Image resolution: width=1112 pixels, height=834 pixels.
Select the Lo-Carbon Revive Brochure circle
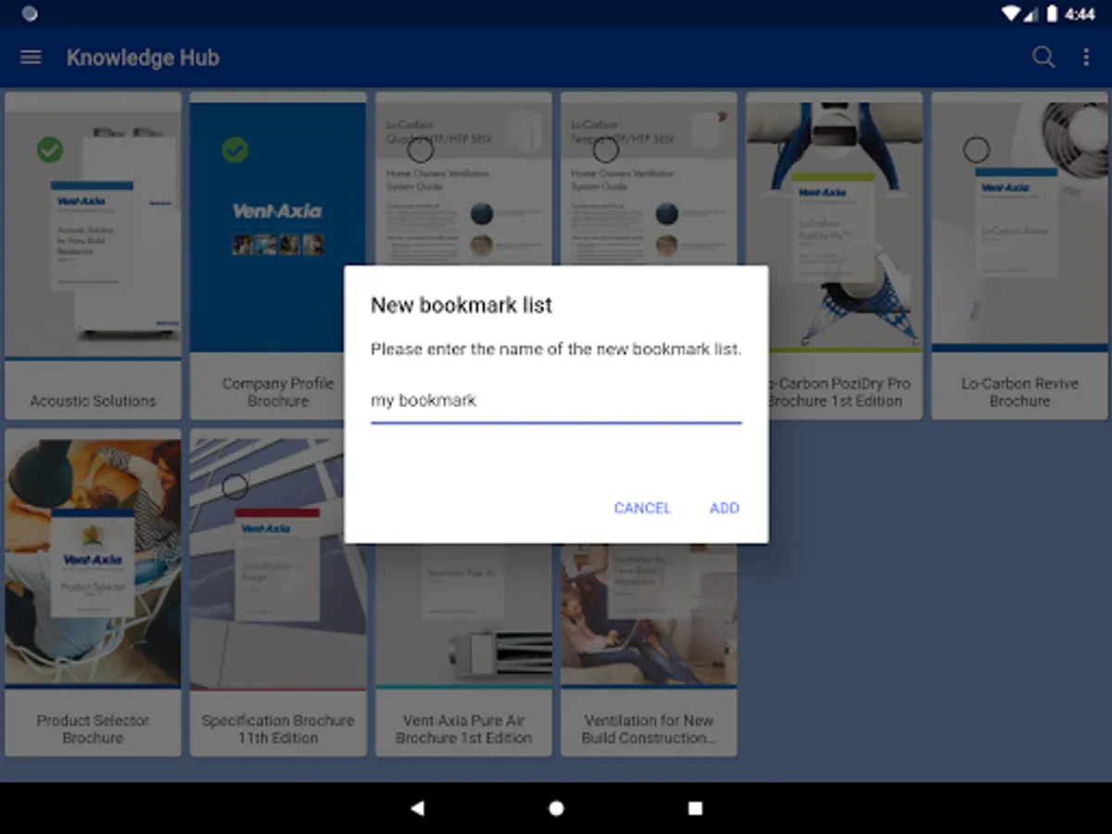[x=977, y=149]
